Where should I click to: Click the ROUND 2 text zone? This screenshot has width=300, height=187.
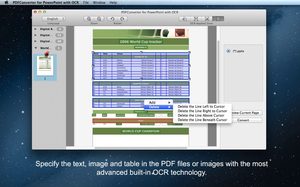coord(141,47)
